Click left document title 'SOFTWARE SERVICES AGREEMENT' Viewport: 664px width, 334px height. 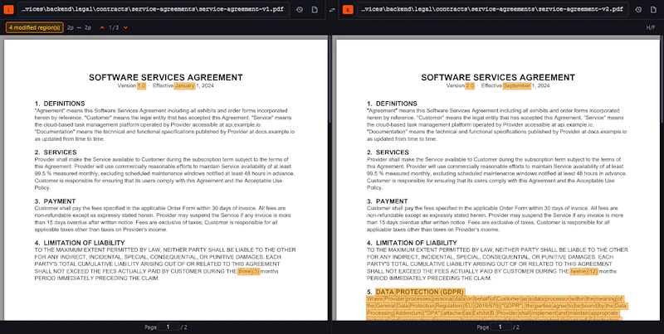pos(166,77)
